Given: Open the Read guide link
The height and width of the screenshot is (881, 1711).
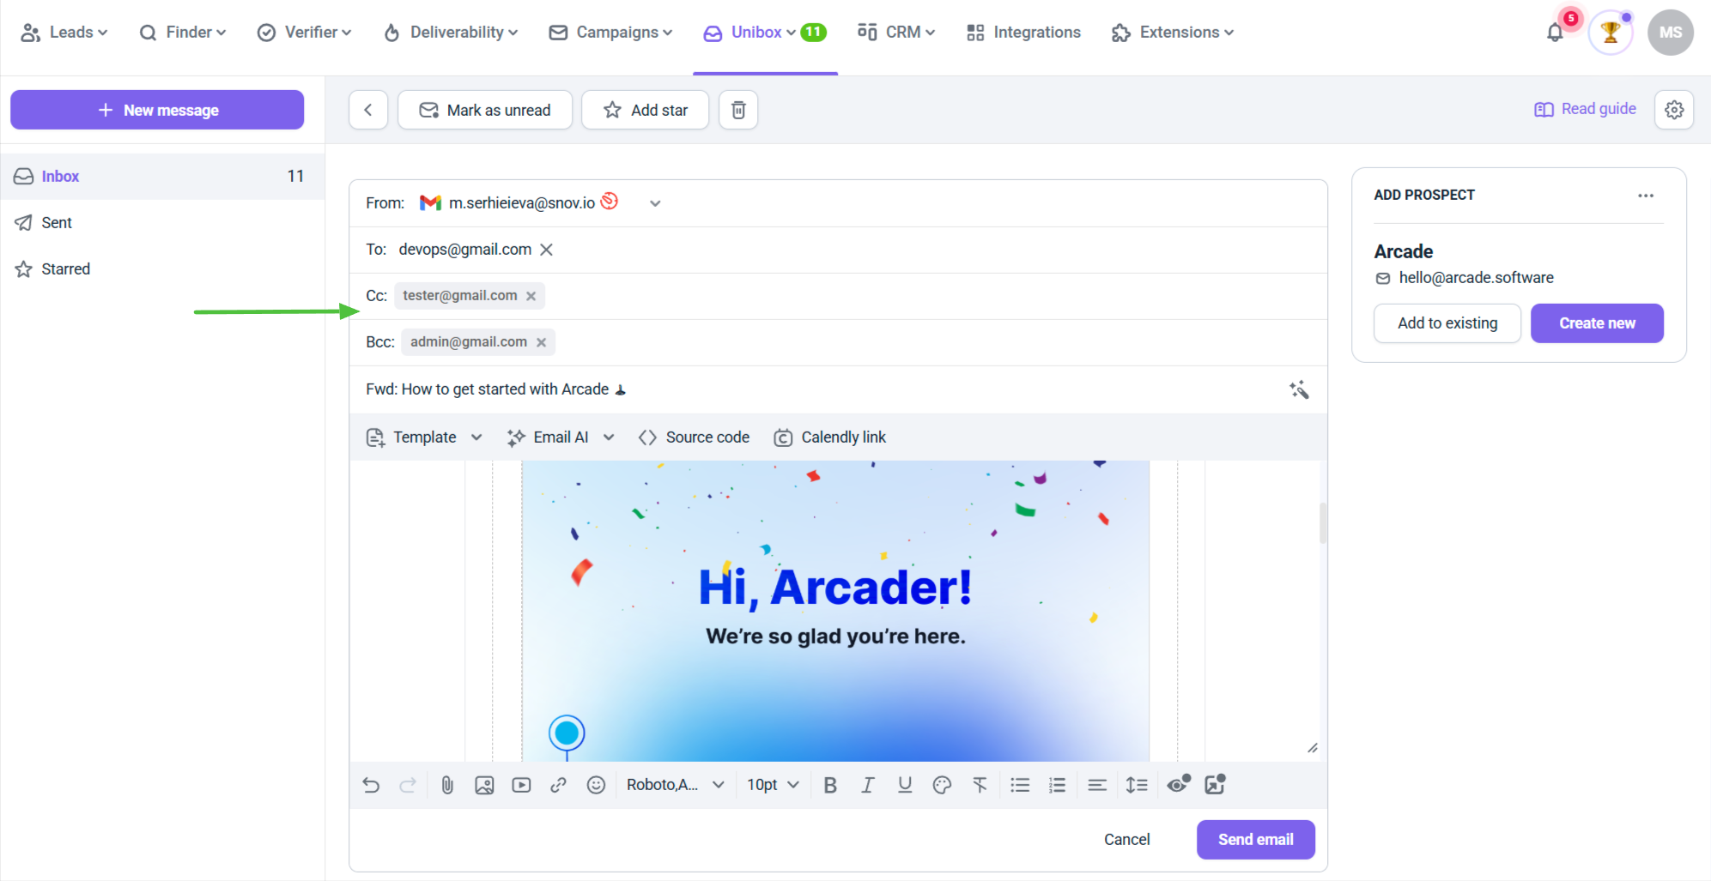Looking at the screenshot, I should coord(1585,109).
